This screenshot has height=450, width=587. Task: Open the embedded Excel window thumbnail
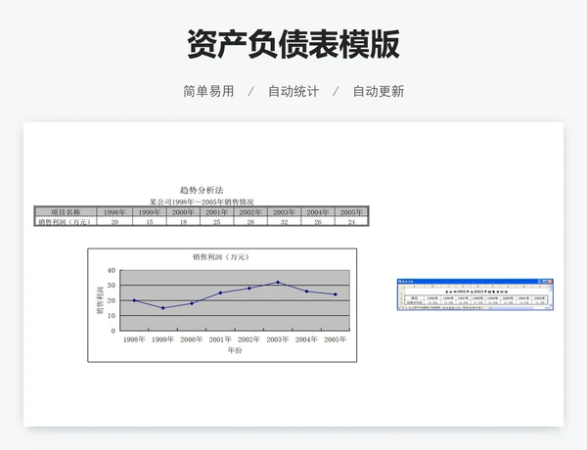[475, 294]
